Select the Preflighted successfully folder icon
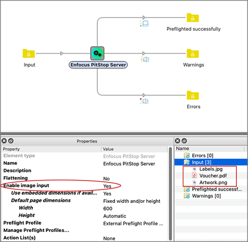Viewport: 248px width, 242px height. point(193,17)
